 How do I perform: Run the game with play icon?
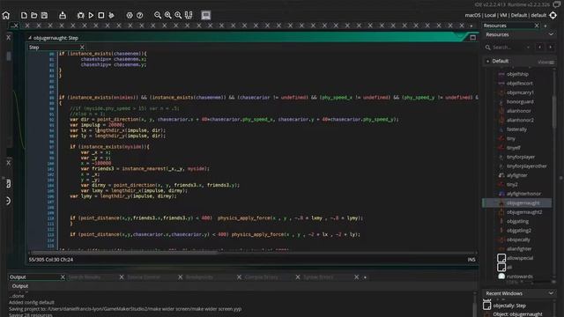(91, 15)
